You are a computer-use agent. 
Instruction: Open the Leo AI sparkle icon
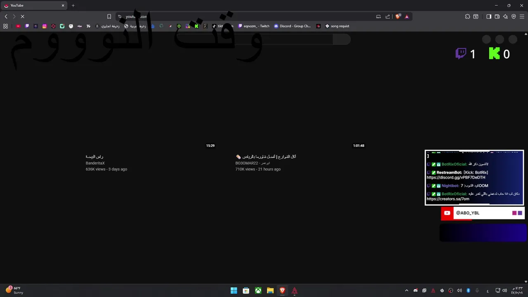point(505,16)
